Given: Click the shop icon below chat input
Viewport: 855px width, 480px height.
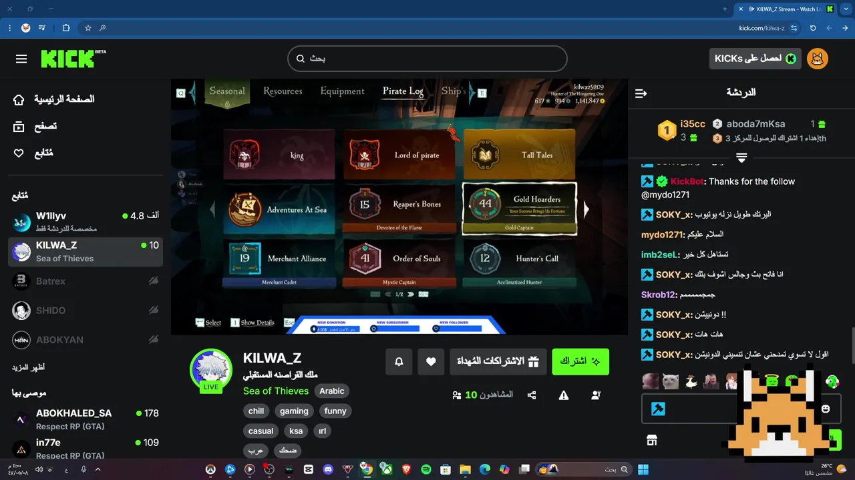Looking at the screenshot, I should (x=652, y=440).
